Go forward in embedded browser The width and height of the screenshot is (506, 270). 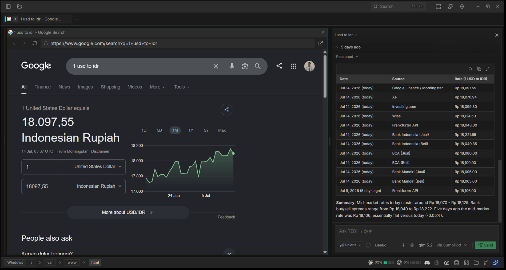click(x=24, y=43)
